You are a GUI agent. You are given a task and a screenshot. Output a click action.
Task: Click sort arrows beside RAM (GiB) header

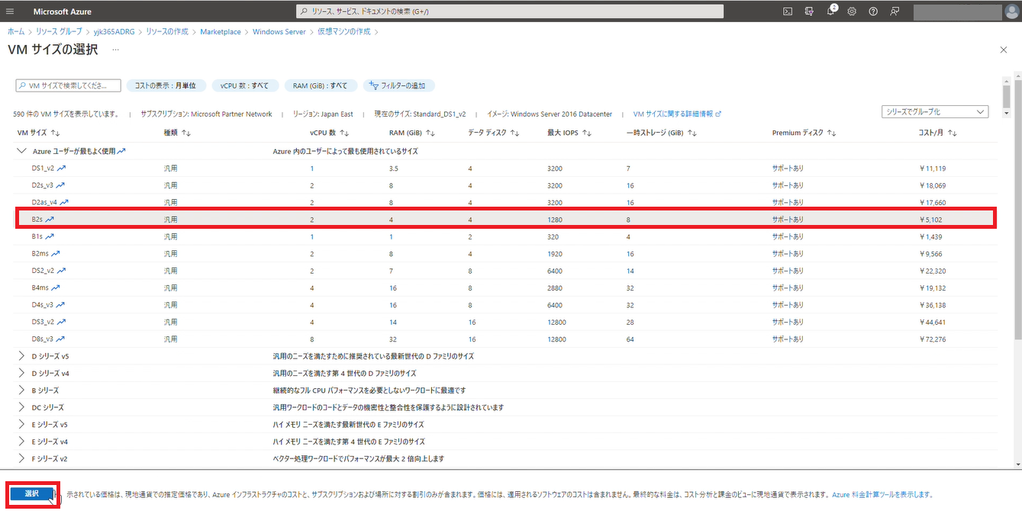pos(430,133)
